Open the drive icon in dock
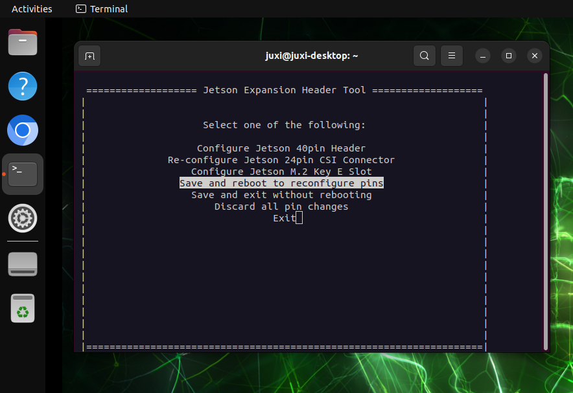This screenshot has width=573, height=393. coord(23,264)
